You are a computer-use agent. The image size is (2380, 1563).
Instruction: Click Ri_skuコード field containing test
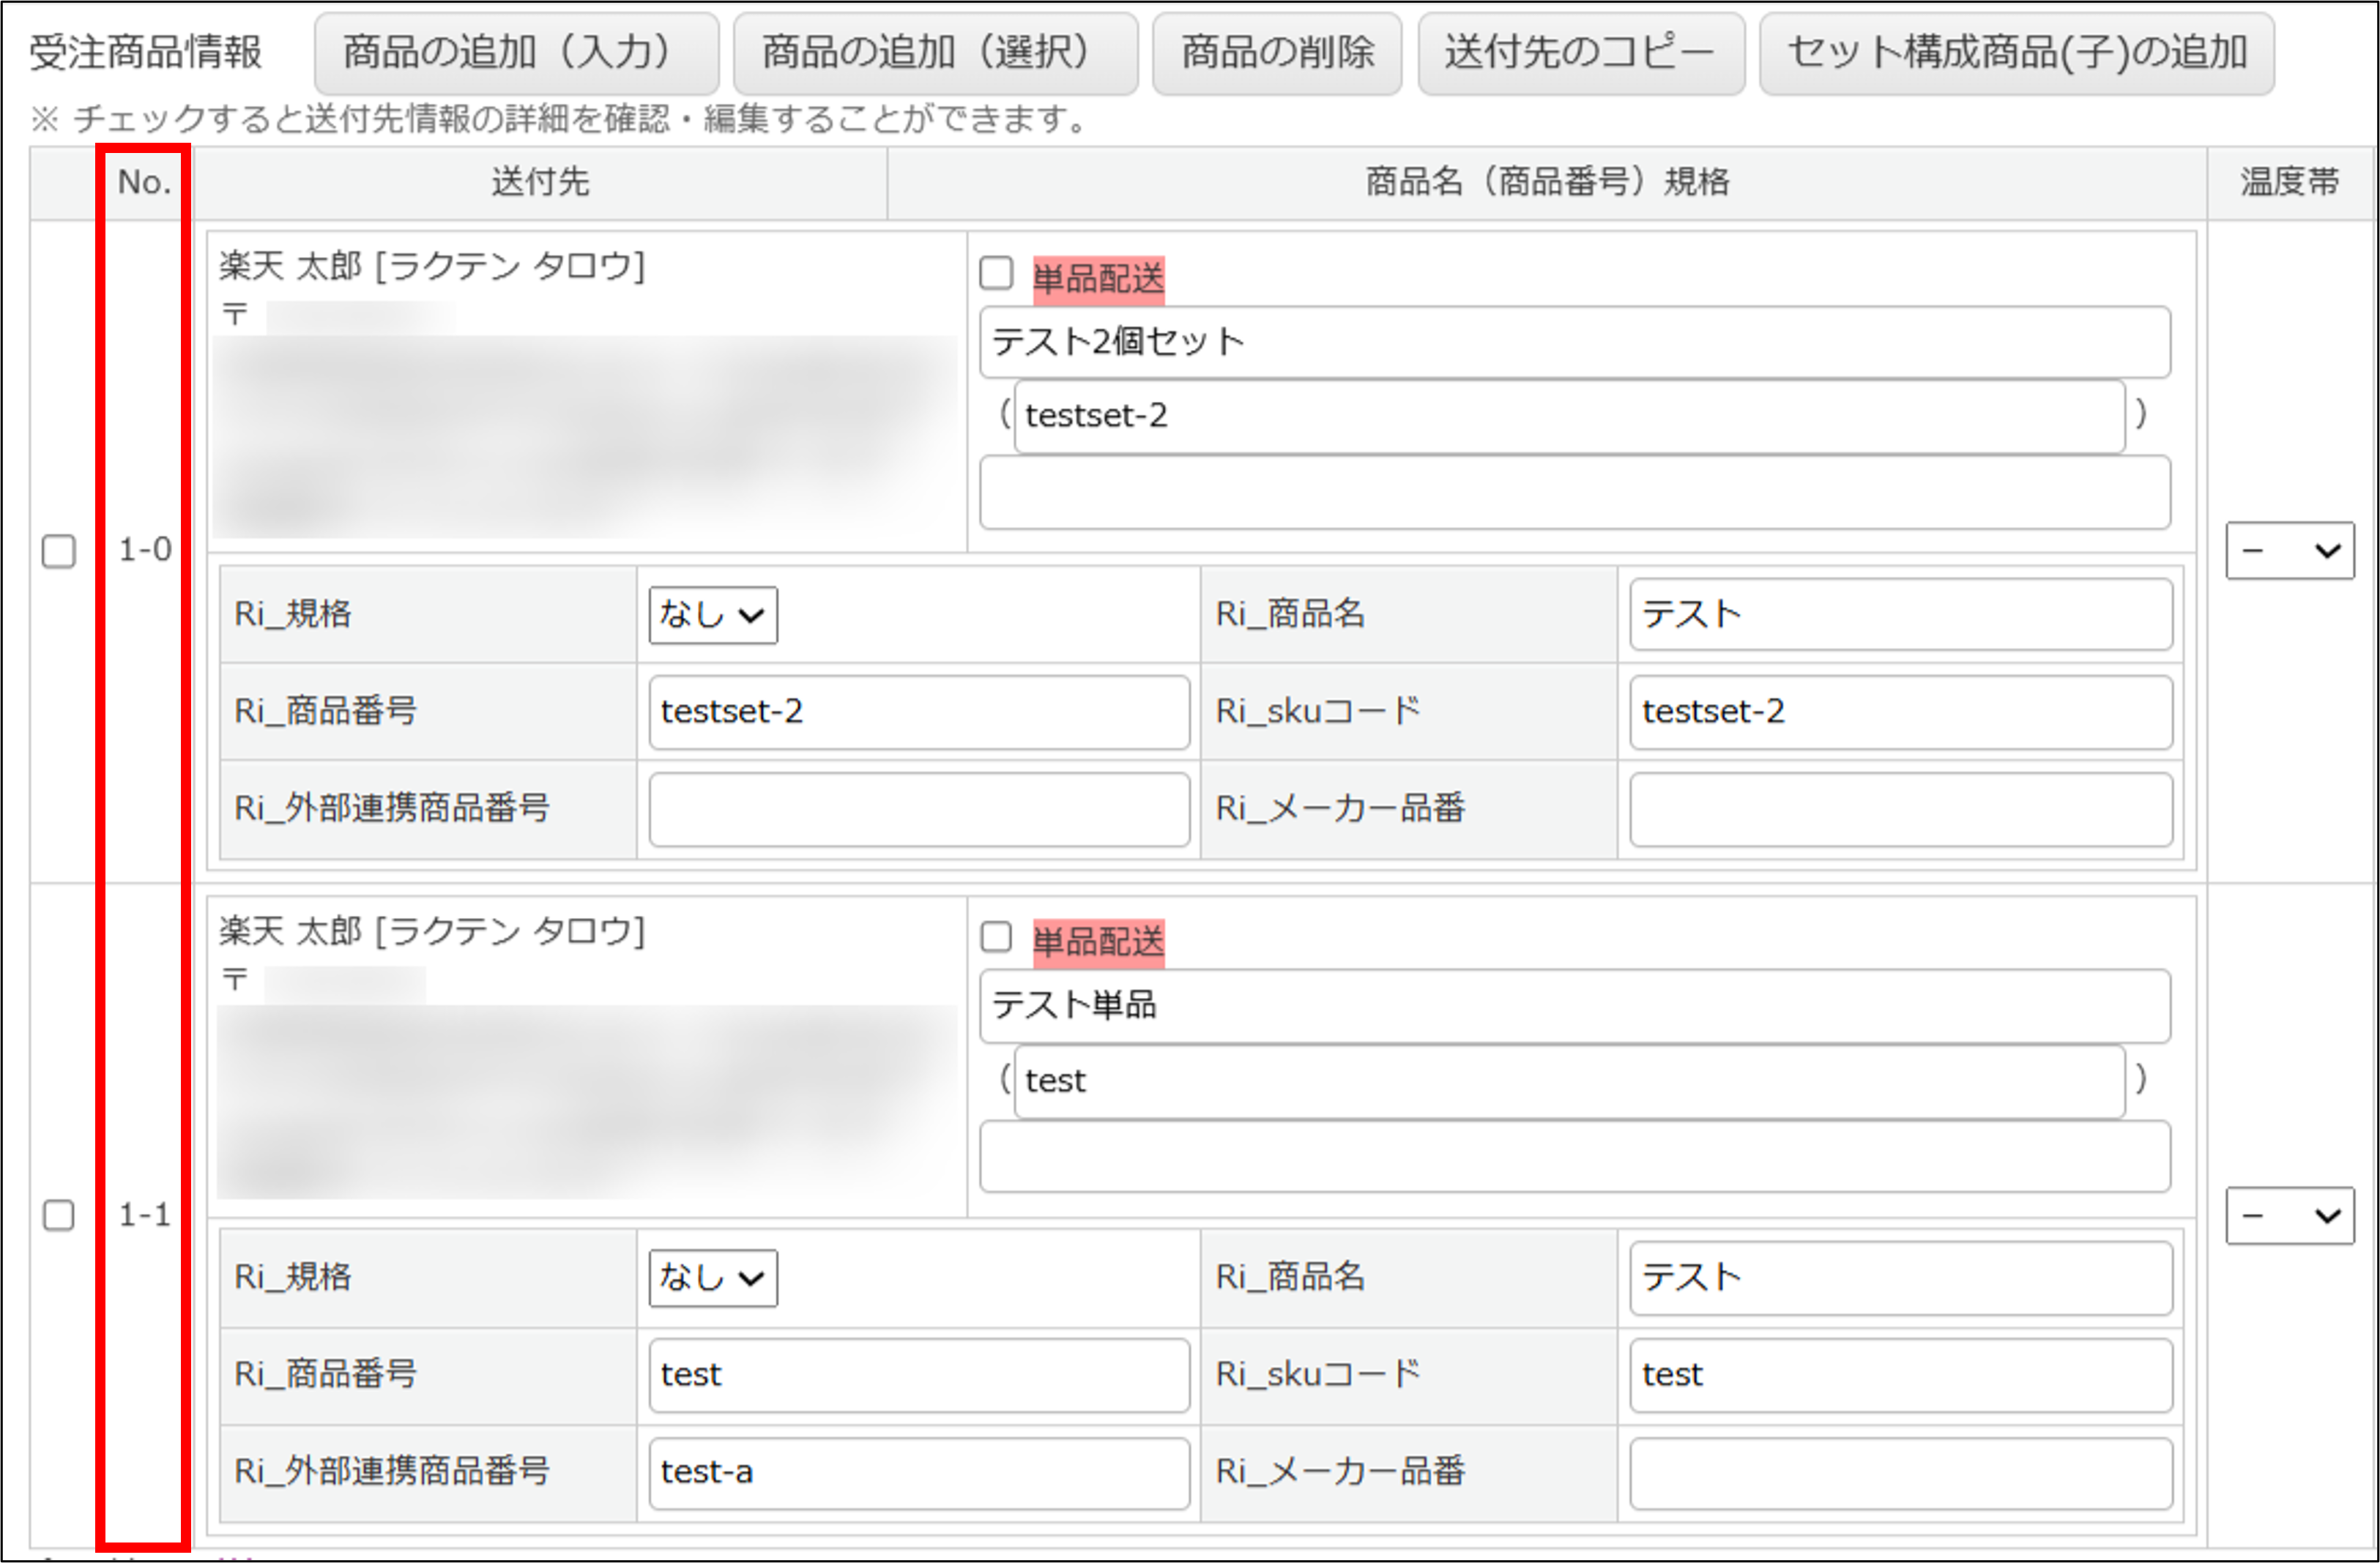click(x=1901, y=1375)
